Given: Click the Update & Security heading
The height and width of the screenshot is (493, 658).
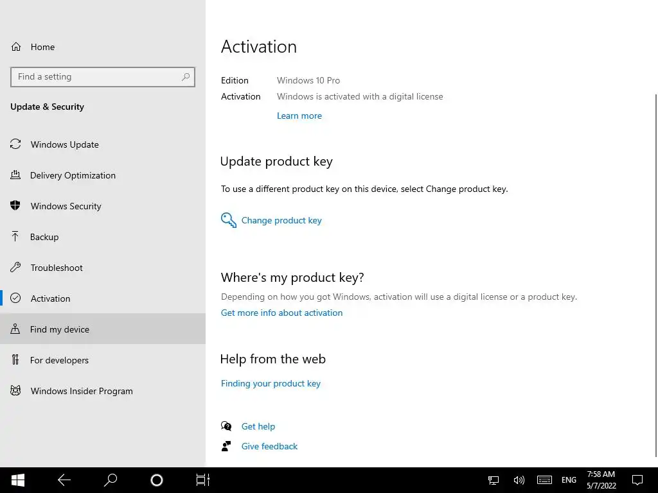Looking at the screenshot, I should tap(47, 107).
